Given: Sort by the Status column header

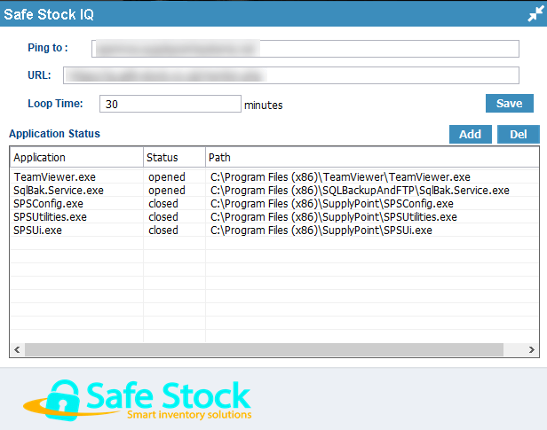Looking at the screenshot, I should (174, 158).
